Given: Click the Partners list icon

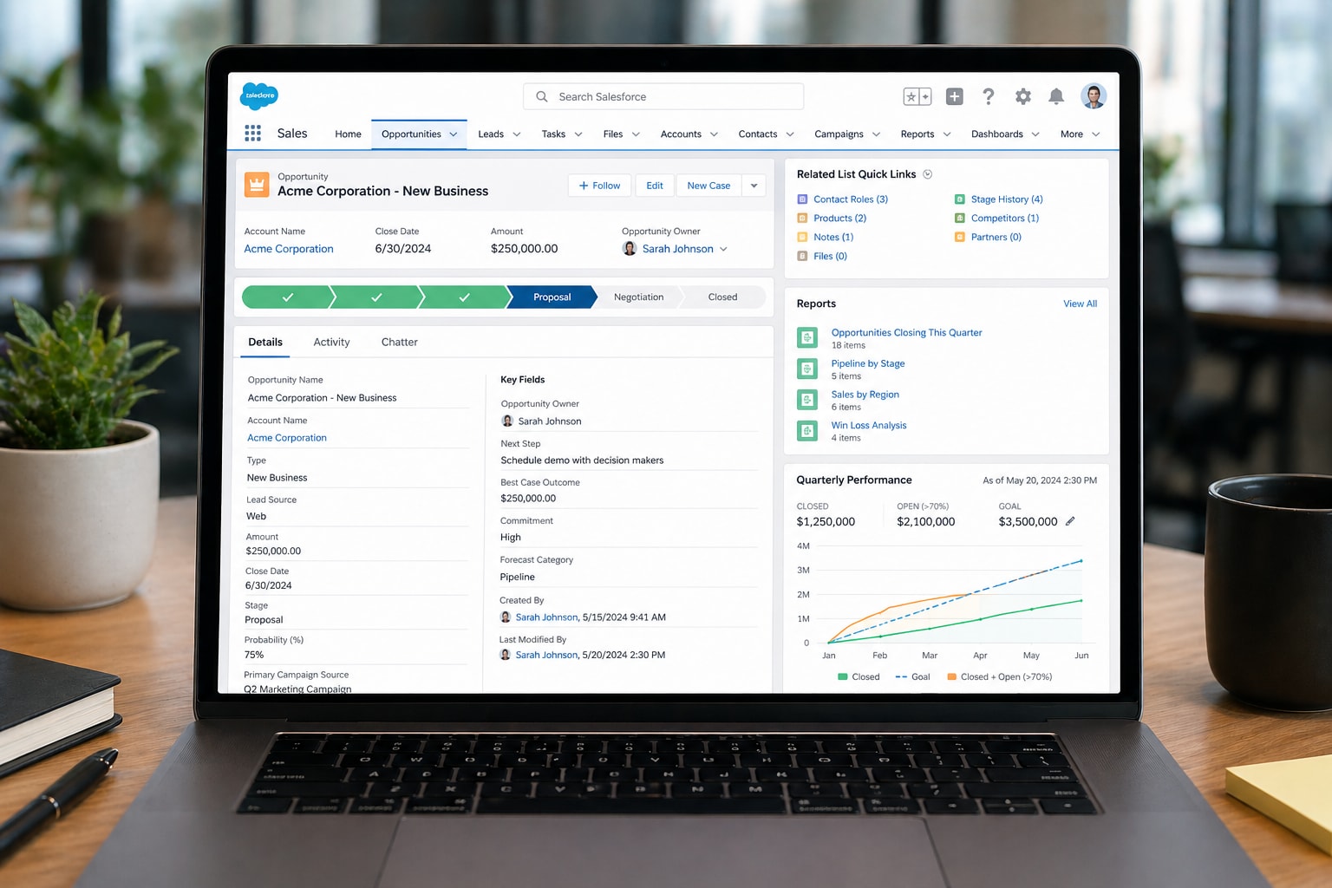Looking at the screenshot, I should pyautogui.click(x=960, y=238).
